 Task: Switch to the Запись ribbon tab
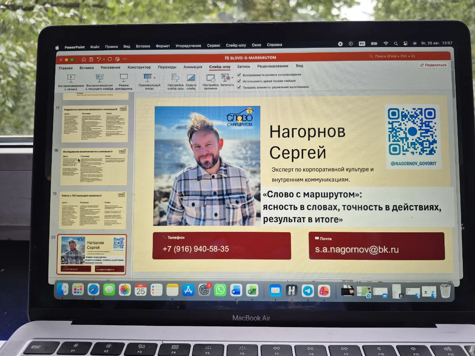coord(243,66)
